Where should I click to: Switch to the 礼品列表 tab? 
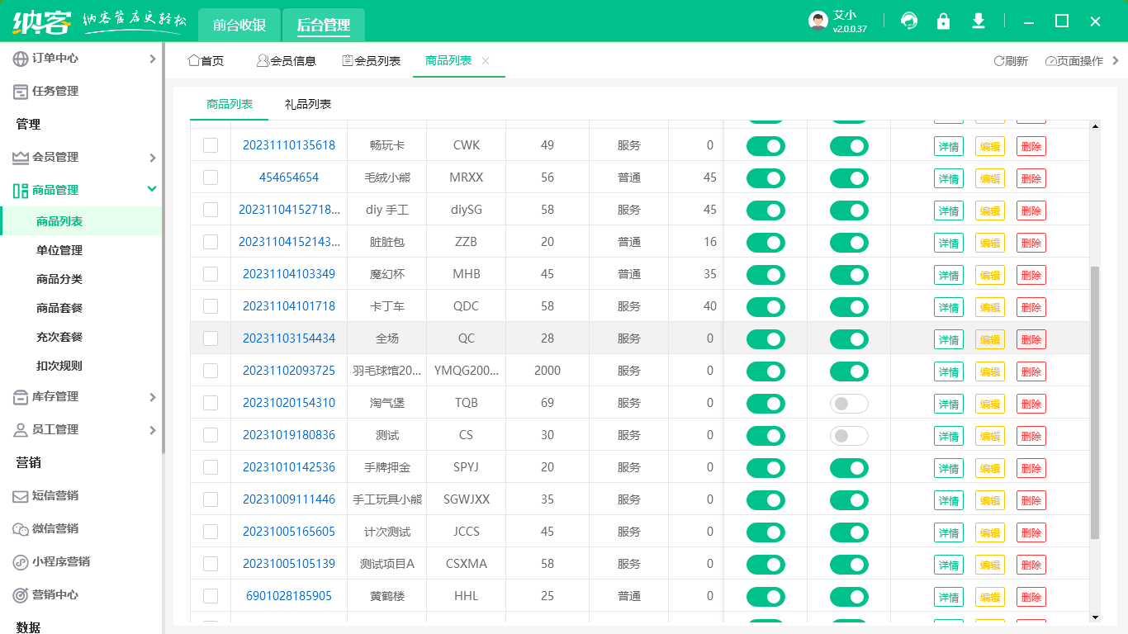(308, 105)
